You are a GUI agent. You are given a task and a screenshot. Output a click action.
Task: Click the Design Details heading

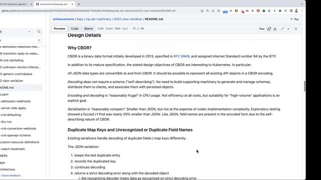[x=84, y=35]
